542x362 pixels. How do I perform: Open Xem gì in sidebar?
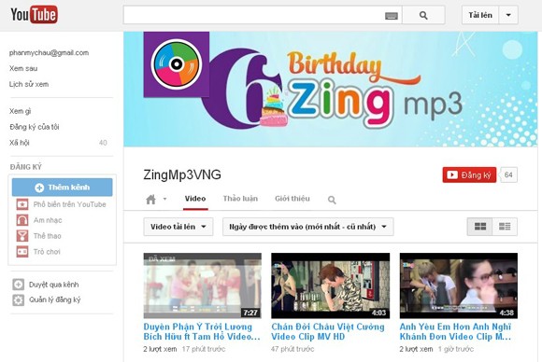(20, 111)
